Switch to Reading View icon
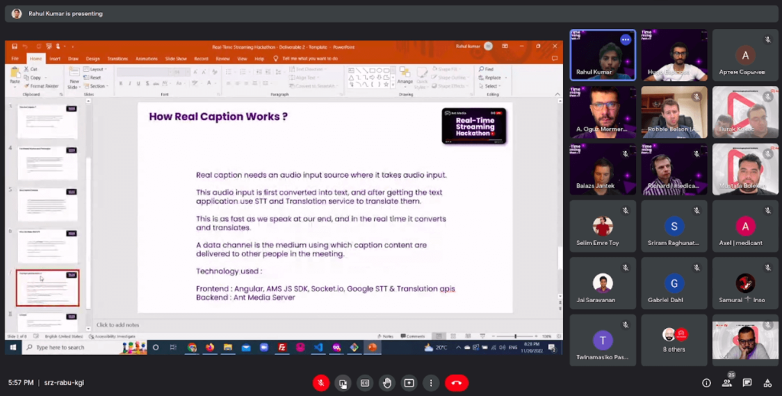The width and height of the screenshot is (782, 396). tap(467, 336)
